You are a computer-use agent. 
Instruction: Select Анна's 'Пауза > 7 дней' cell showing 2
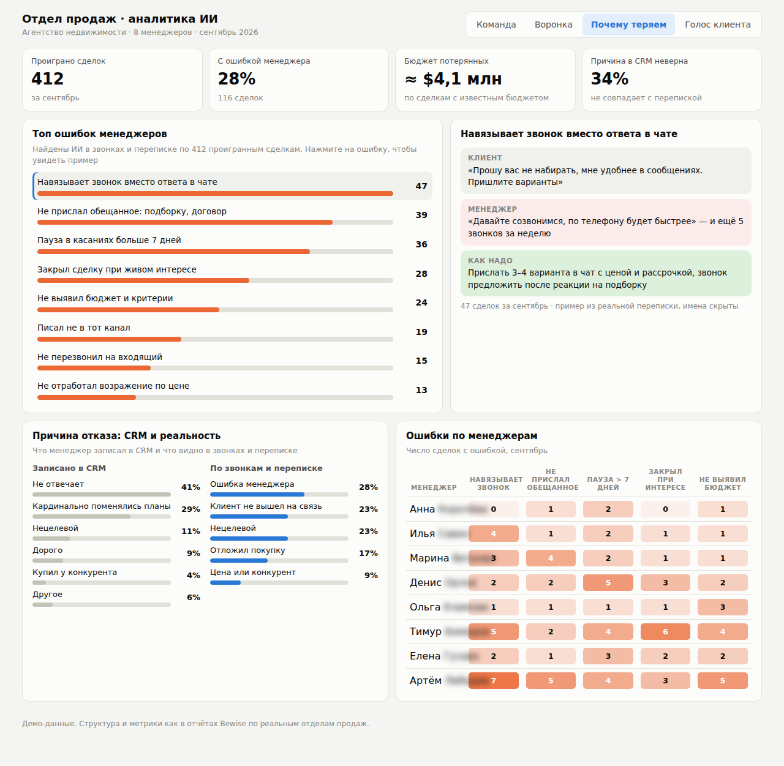tap(608, 509)
